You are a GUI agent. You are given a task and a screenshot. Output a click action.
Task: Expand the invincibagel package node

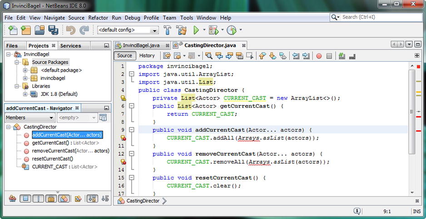click(25, 78)
